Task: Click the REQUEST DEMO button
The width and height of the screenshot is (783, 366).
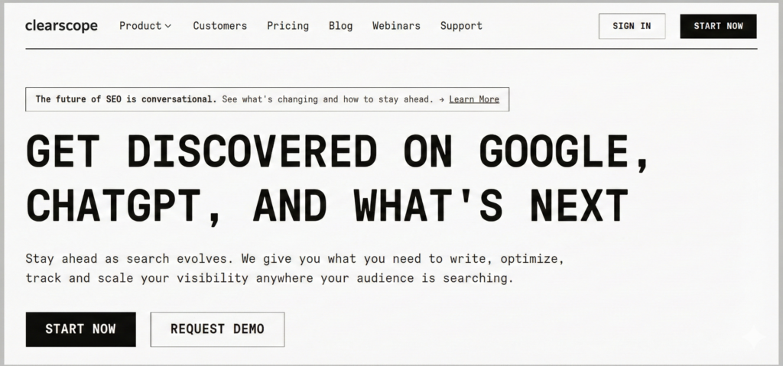Action: (217, 329)
